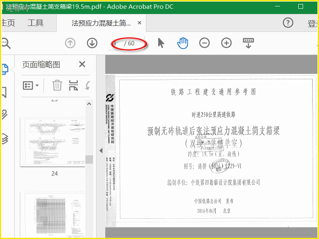Zoom in with plus button
The height and width of the screenshot is (239, 319).
[x=226, y=43]
